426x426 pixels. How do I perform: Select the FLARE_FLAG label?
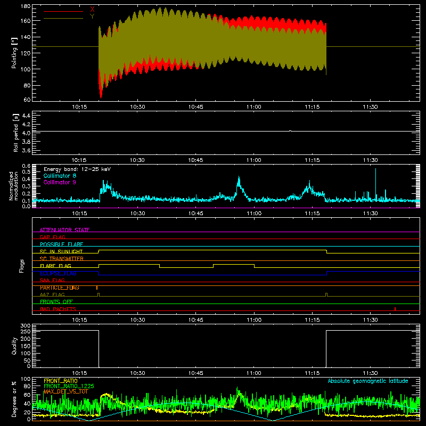55,266
